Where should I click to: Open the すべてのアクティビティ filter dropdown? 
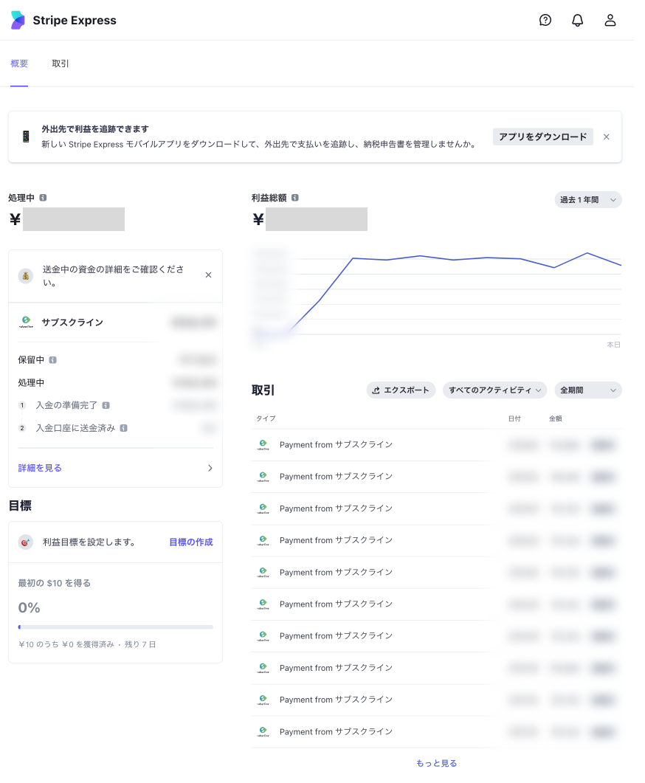pyautogui.click(x=494, y=390)
